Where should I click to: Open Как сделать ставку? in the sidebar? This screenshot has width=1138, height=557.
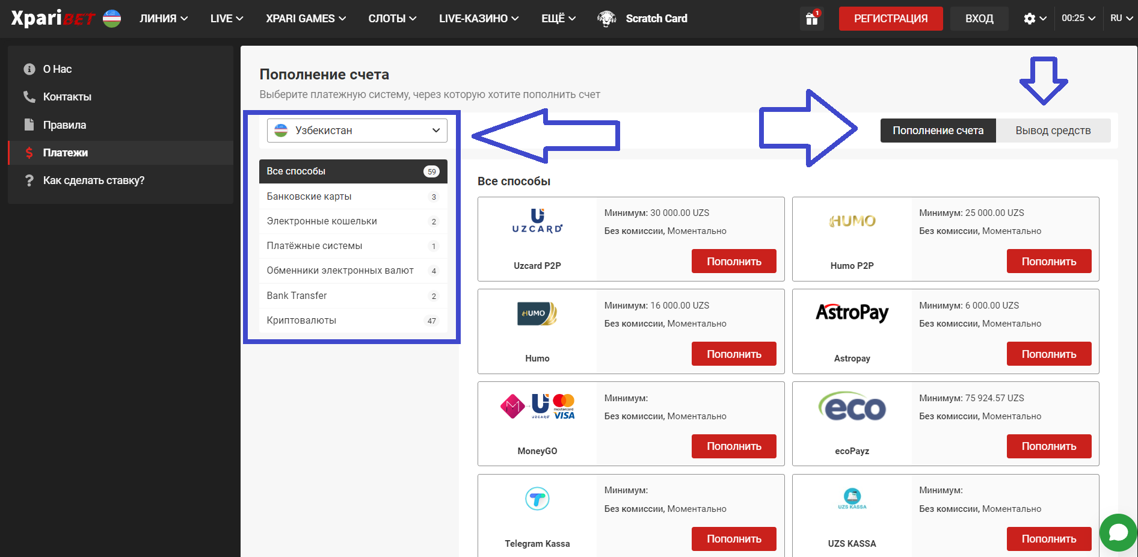pyautogui.click(x=120, y=180)
